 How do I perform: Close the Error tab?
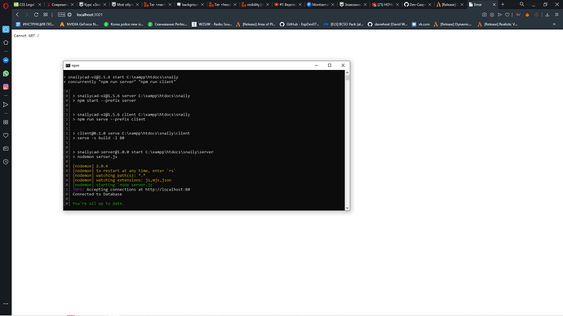tap(494, 5)
